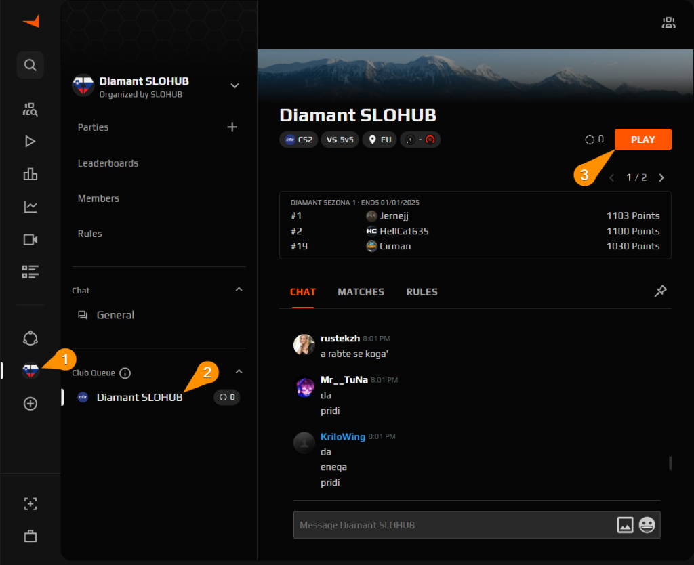Open the play triangle sidebar icon

pos(30,142)
